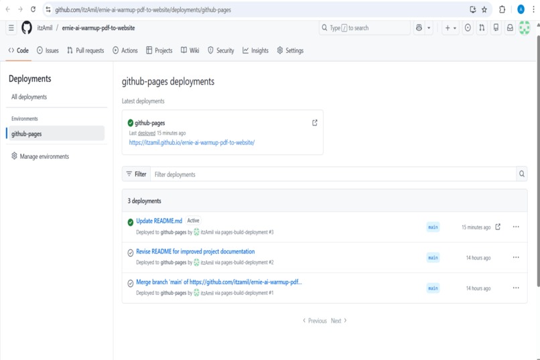Open the itzAmil owner link

coord(45,28)
